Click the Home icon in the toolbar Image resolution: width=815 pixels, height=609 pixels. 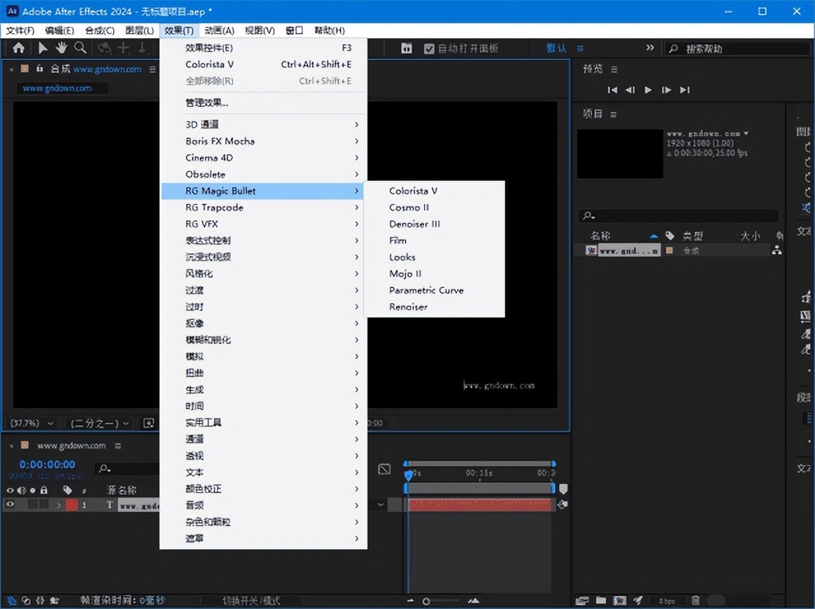[x=18, y=48]
